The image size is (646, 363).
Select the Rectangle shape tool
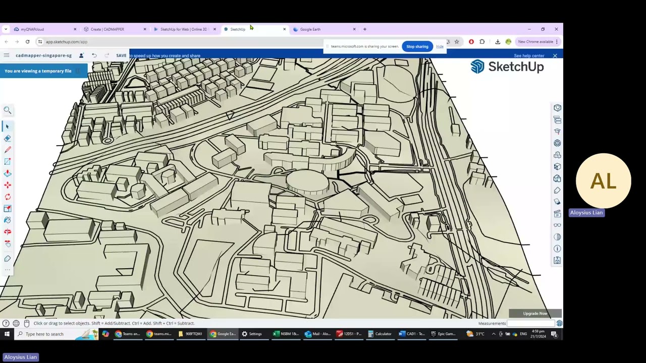point(8,161)
